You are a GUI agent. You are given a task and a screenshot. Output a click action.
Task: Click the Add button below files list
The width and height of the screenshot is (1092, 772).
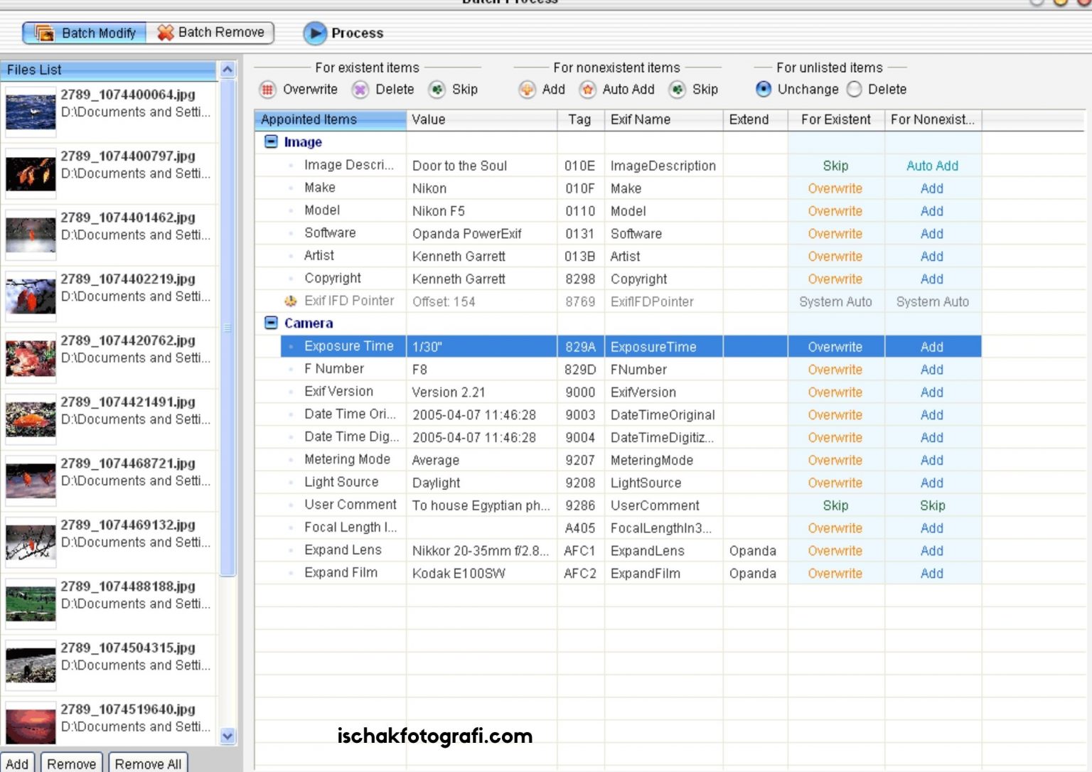click(18, 763)
